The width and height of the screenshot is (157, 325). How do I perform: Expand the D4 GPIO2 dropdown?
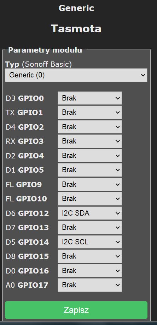[90, 127]
